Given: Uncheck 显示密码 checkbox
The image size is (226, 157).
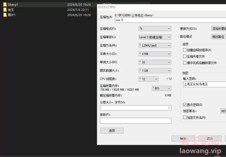Looking at the screenshot, I should click(x=185, y=105).
